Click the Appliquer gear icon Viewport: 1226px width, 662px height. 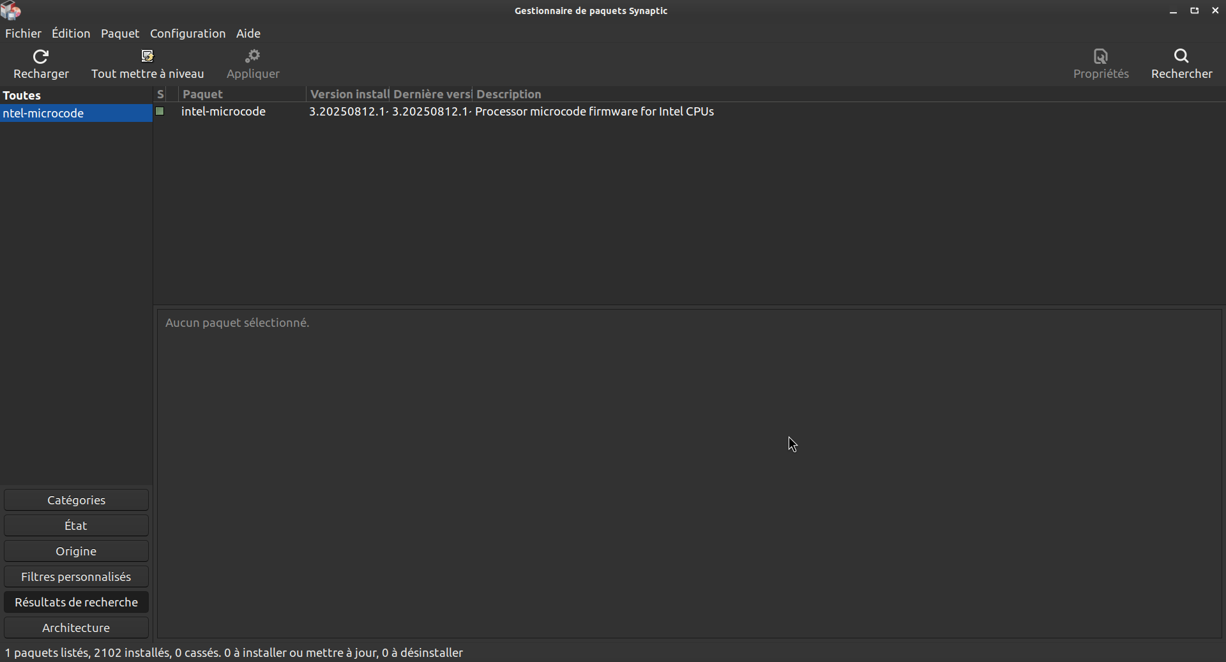pos(253,56)
